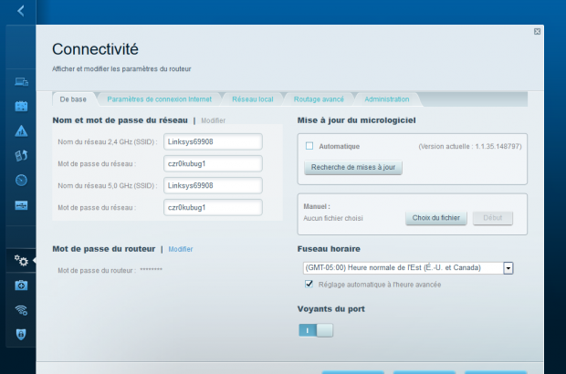
Task: Enable the Automatique firmware update checkbox
Action: click(309, 146)
